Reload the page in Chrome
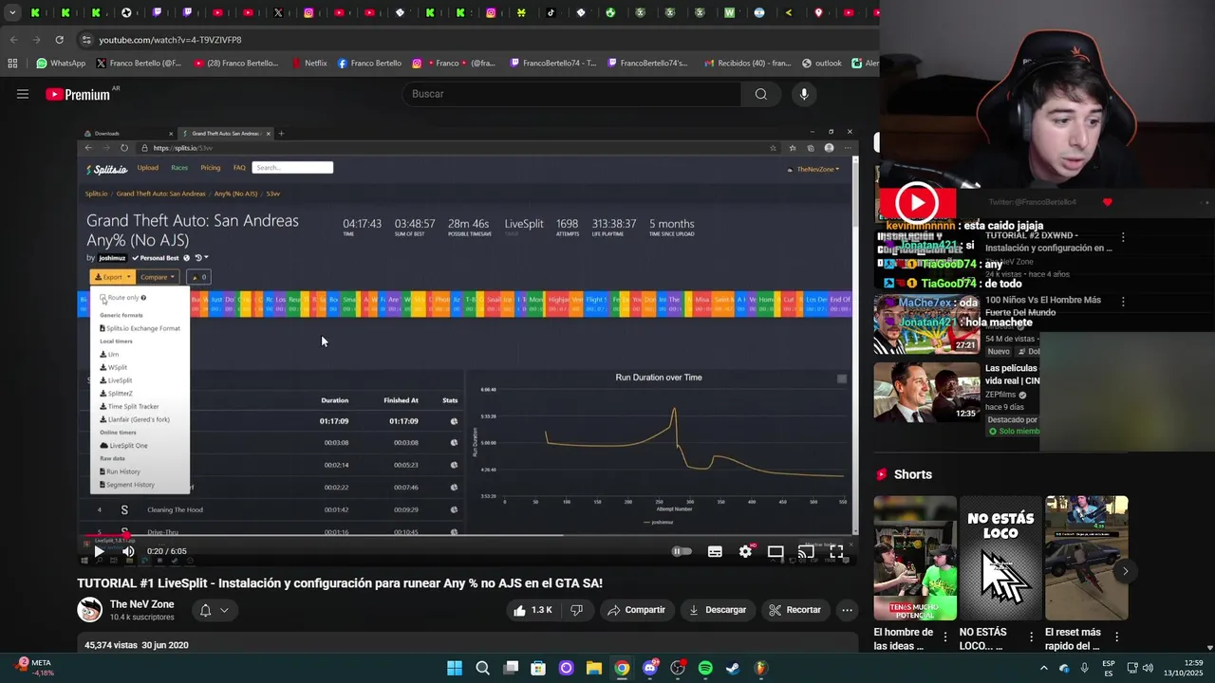 point(59,40)
